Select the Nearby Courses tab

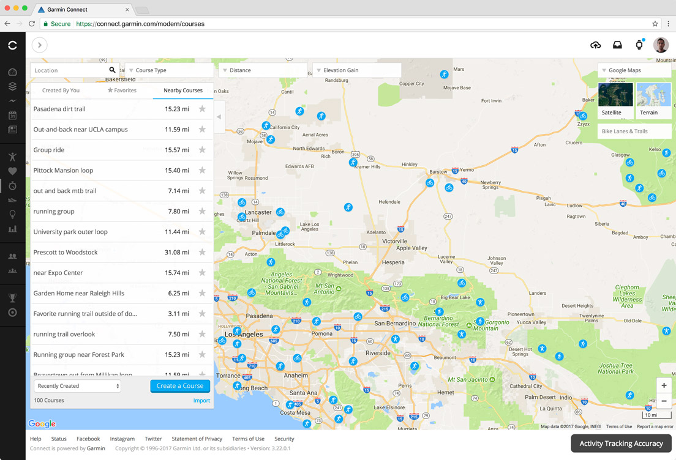[183, 91]
